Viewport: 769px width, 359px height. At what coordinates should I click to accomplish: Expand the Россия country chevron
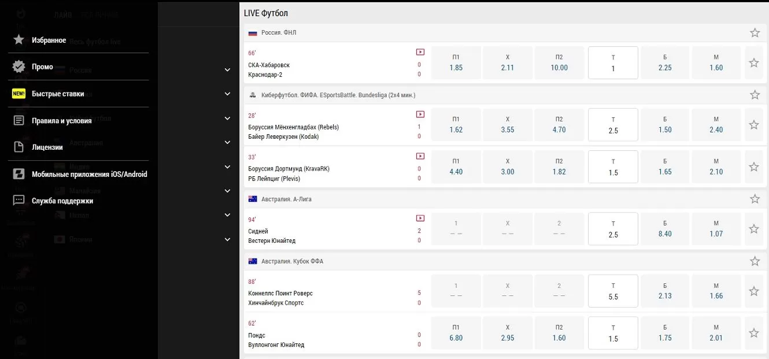227,70
